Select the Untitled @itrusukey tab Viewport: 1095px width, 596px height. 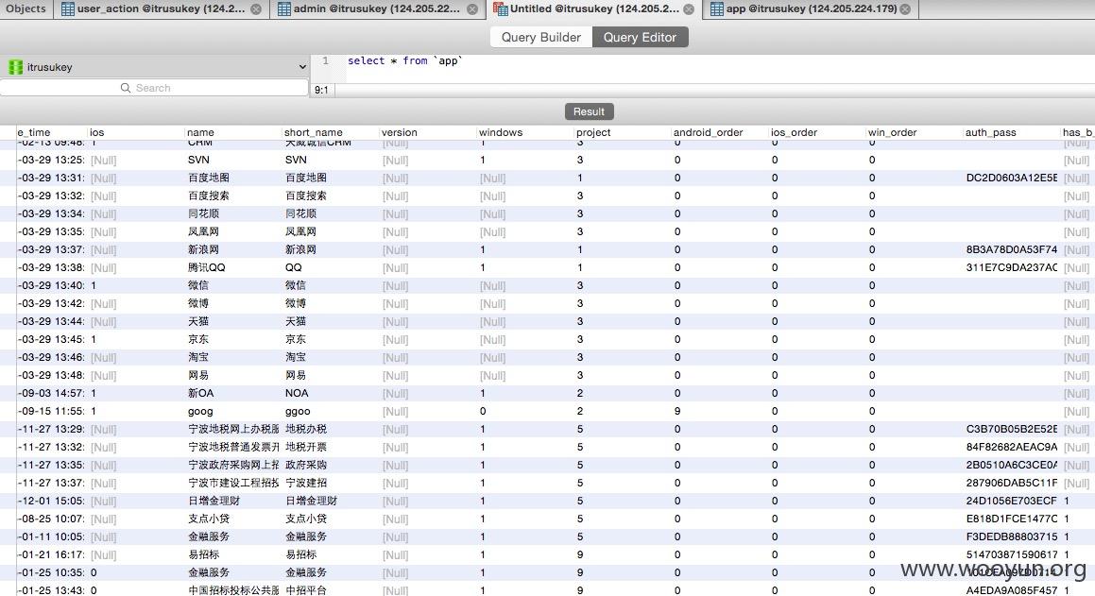click(594, 9)
